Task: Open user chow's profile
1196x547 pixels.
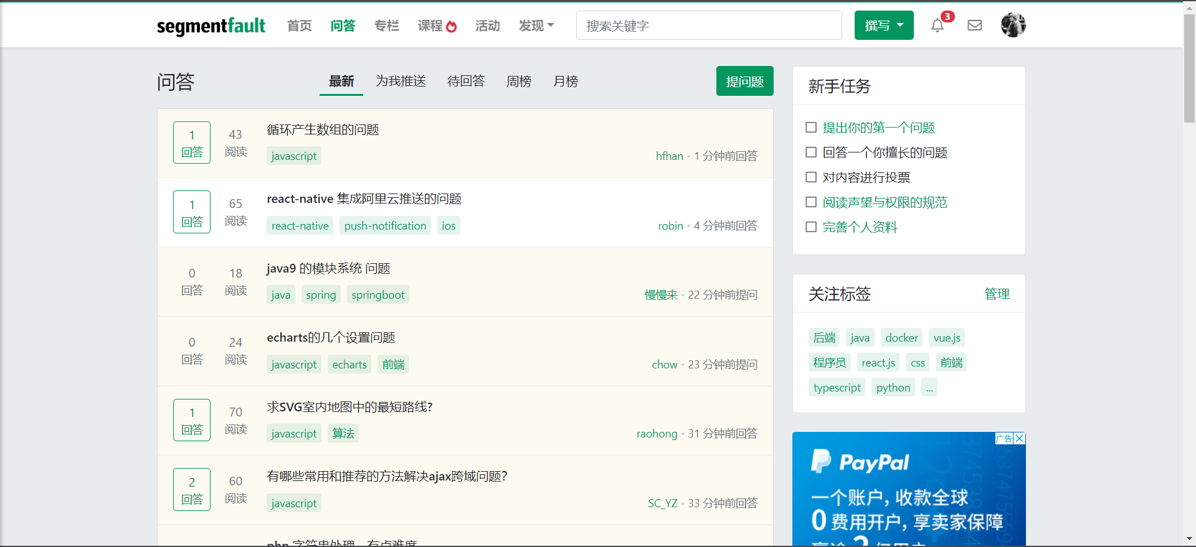Action: coord(664,365)
